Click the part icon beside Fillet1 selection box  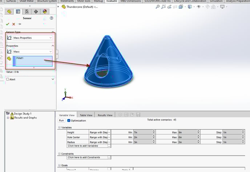(x=9, y=58)
